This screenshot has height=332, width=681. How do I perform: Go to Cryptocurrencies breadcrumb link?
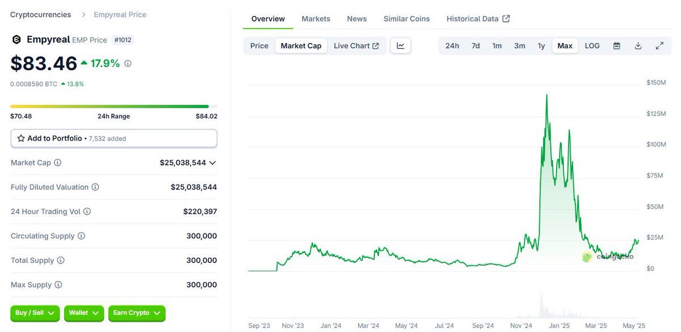click(41, 15)
